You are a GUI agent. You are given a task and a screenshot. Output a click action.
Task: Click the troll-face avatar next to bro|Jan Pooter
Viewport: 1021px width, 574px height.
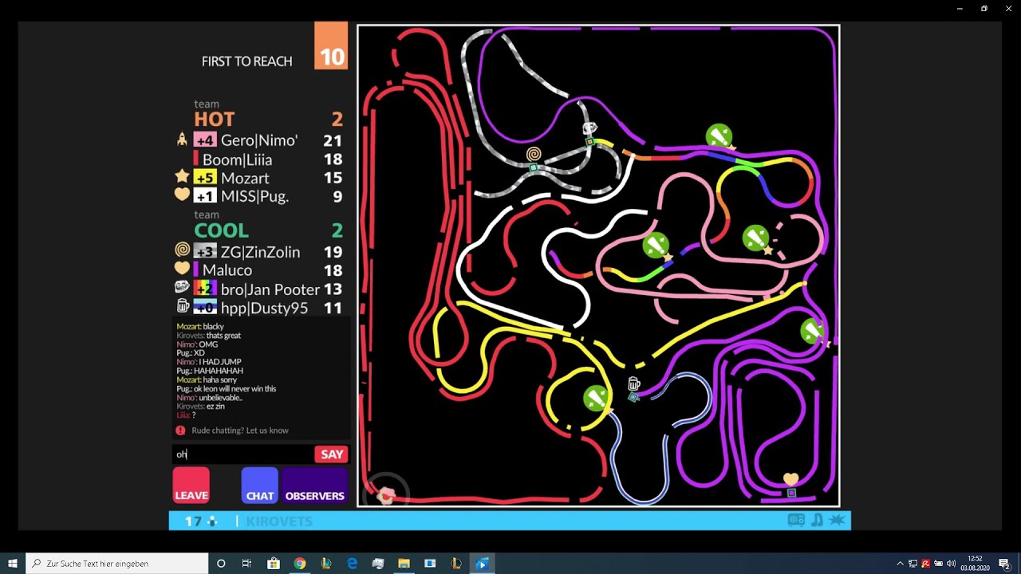coord(182,288)
